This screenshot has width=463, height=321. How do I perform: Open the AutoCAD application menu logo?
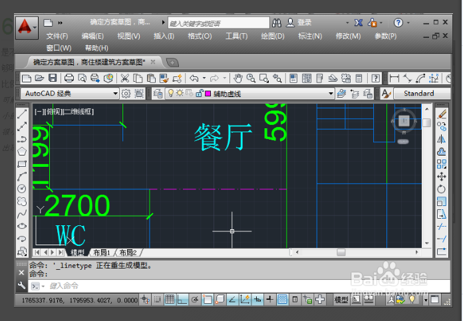point(27,27)
